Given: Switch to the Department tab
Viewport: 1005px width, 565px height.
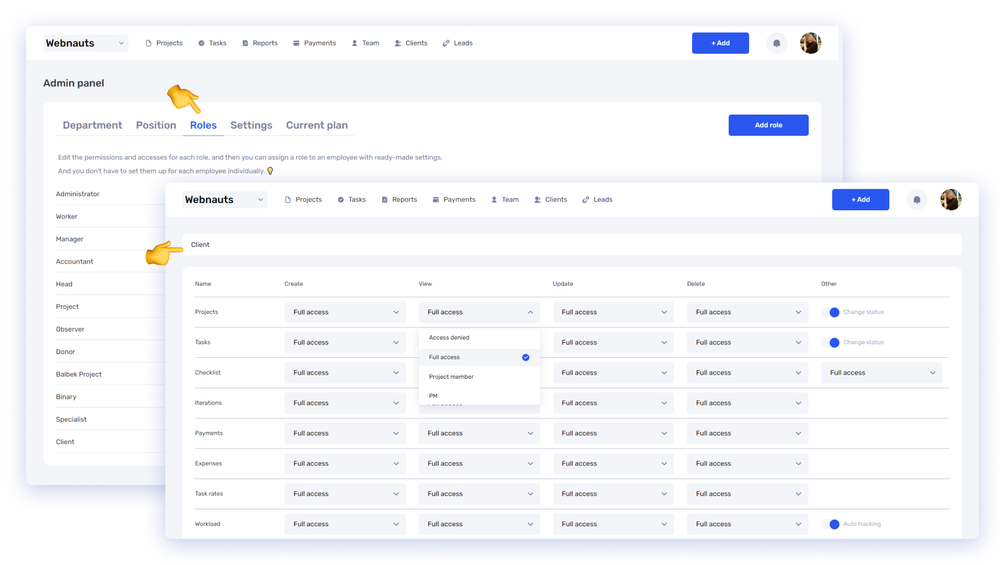Looking at the screenshot, I should pos(92,125).
